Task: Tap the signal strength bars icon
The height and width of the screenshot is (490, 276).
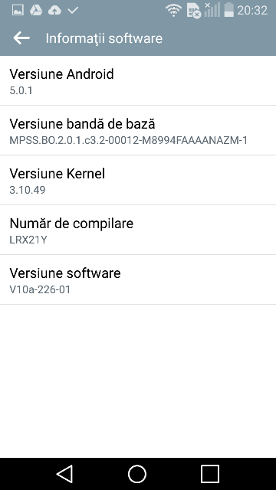Action: [212, 10]
